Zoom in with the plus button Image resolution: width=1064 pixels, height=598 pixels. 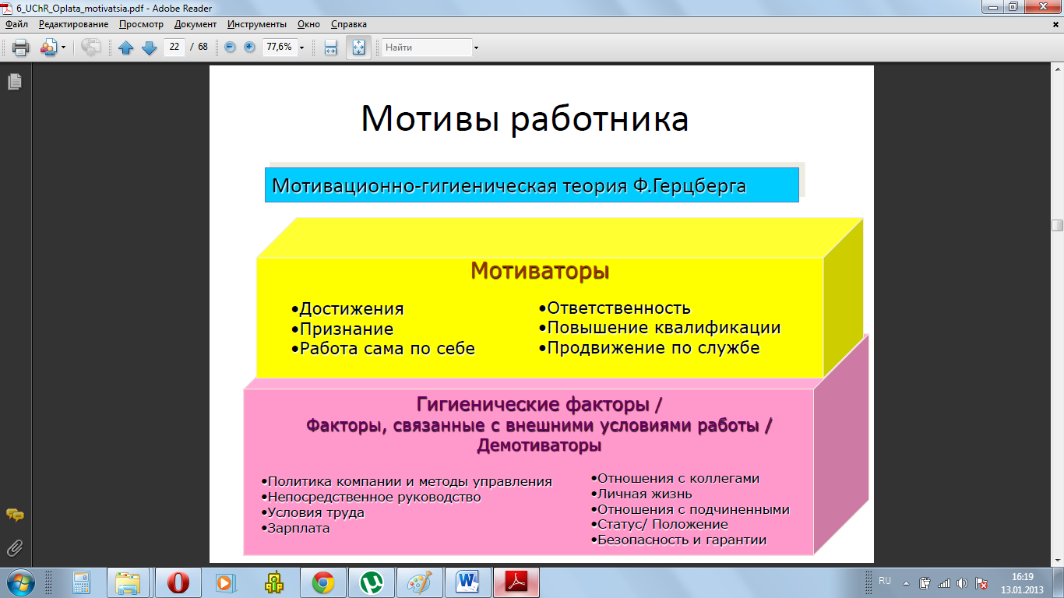point(249,47)
